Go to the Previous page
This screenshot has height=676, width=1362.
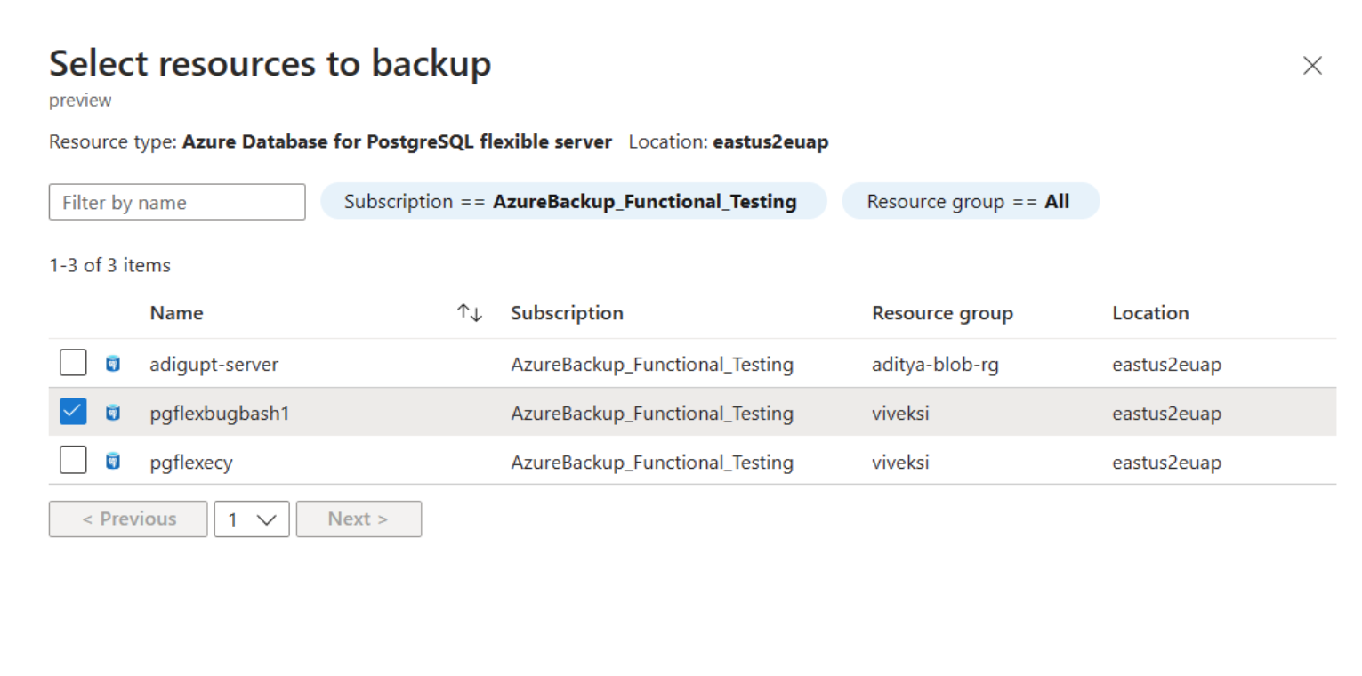click(x=128, y=519)
